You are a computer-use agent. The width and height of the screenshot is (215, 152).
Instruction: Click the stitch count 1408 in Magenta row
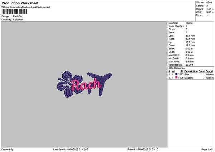coord(181,78)
